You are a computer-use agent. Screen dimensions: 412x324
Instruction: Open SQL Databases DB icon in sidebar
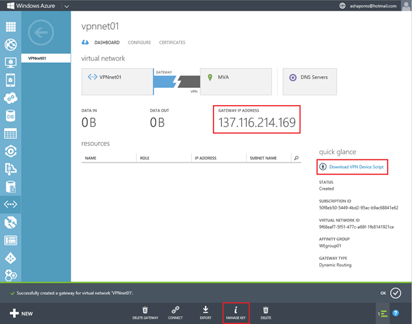(11, 116)
